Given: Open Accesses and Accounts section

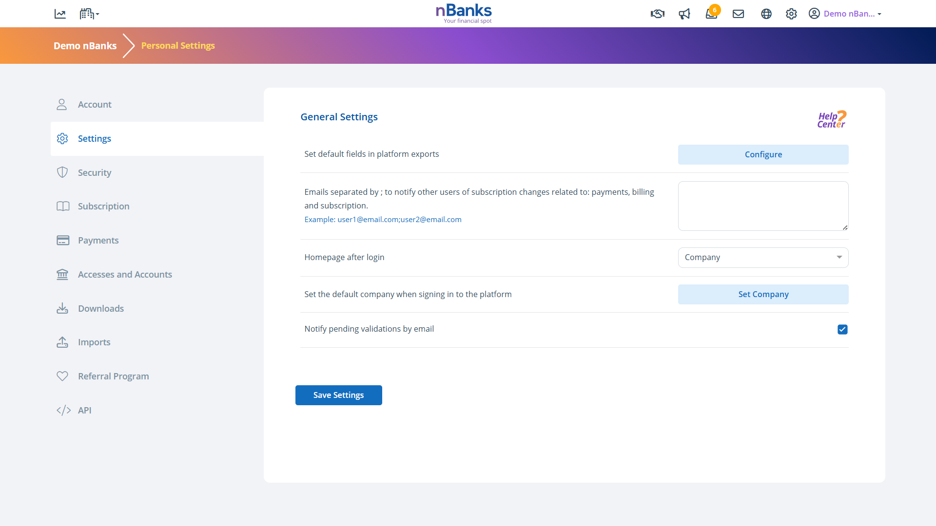Looking at the screenshot, I should pyautogui.click(x=125, y=275).
